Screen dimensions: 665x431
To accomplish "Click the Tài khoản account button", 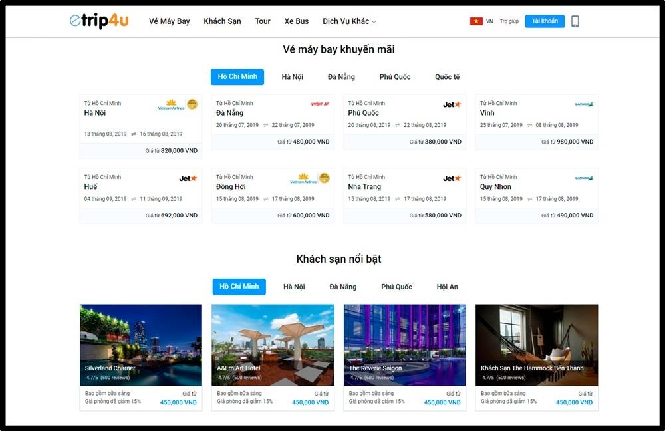I will point(545,21).
